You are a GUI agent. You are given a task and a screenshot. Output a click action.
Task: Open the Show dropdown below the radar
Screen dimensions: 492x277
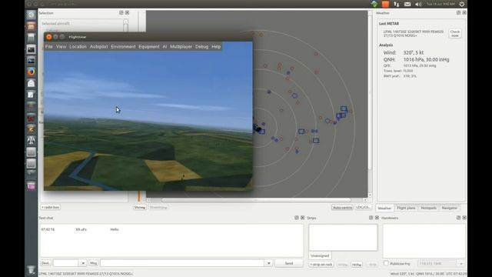tap(140, 207)
